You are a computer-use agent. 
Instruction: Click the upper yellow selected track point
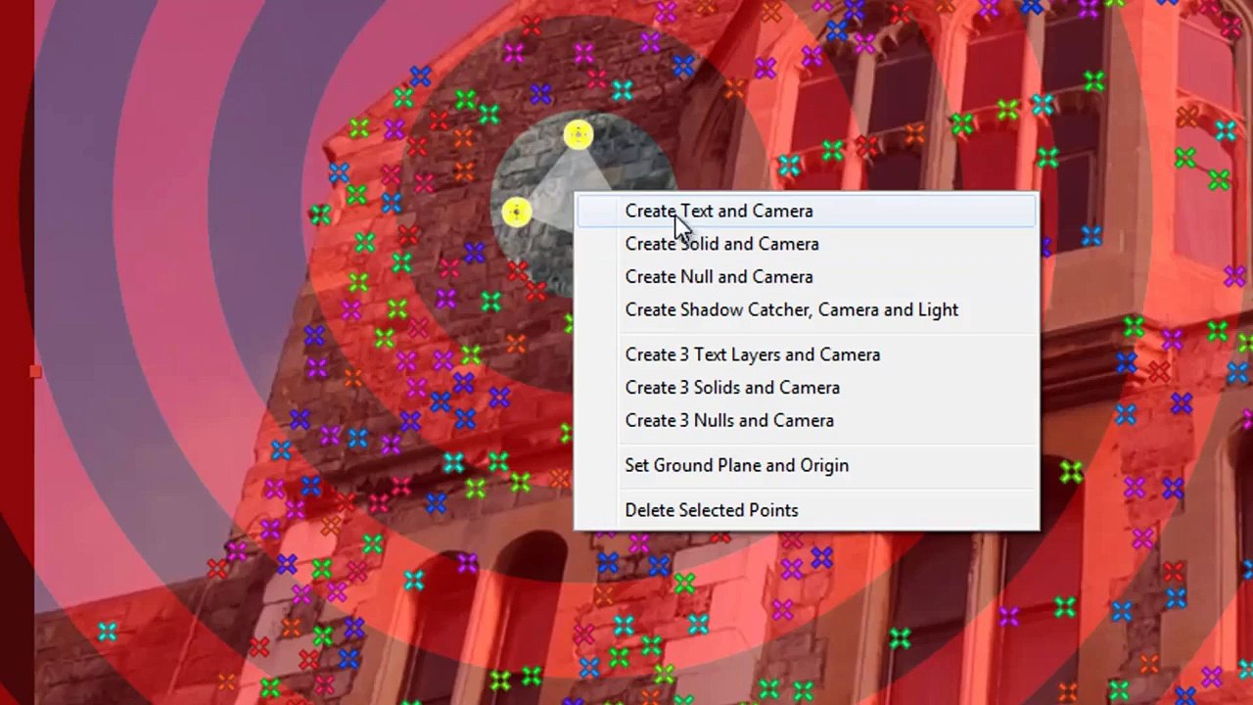pos(579,135)
